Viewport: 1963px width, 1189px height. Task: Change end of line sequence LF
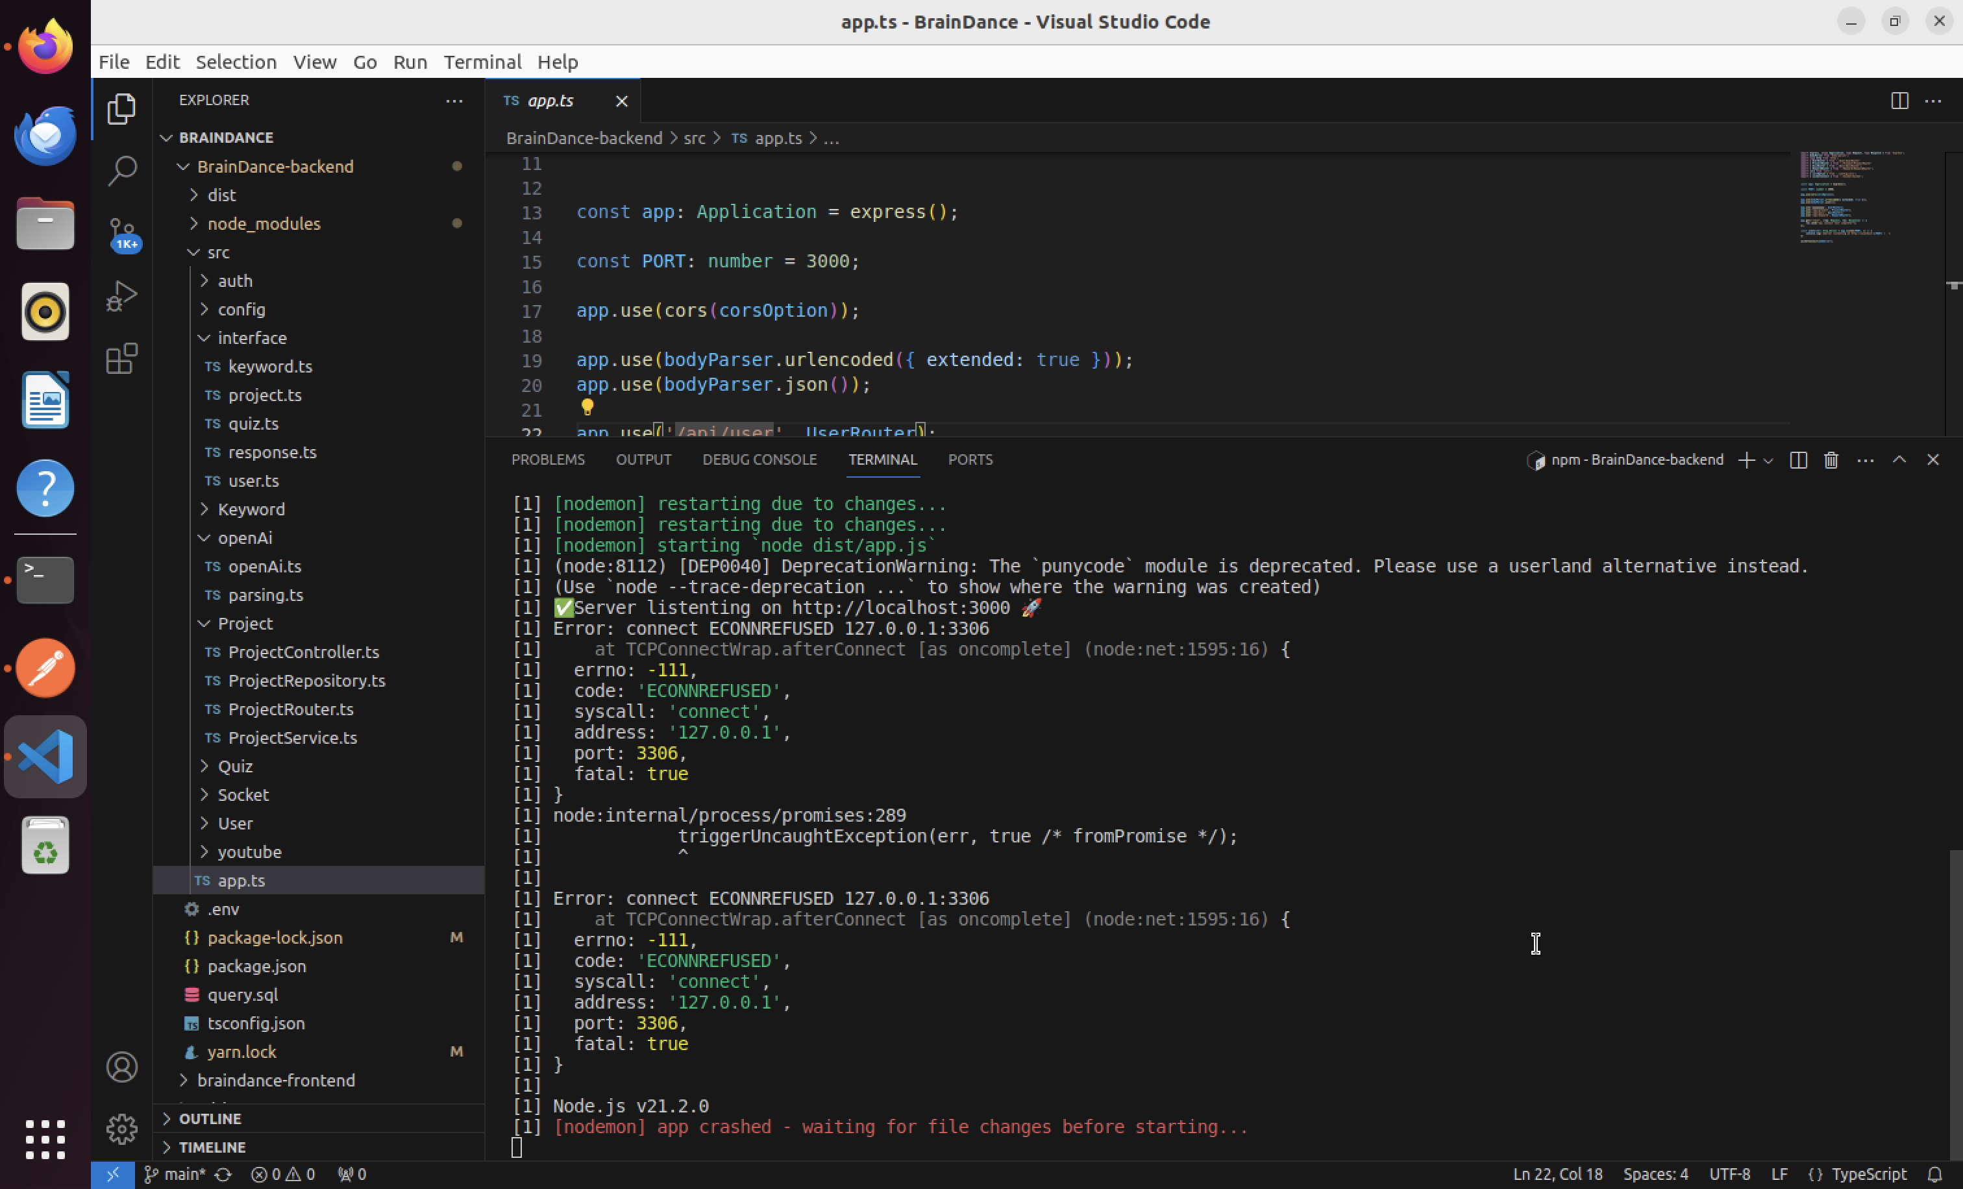click(x=1779, y=1174)
